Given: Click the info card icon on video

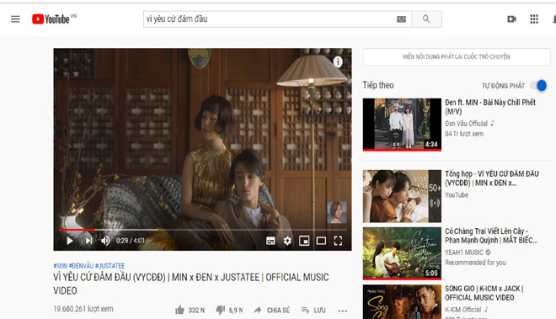Looking at the screenshot, I should 338,61.
